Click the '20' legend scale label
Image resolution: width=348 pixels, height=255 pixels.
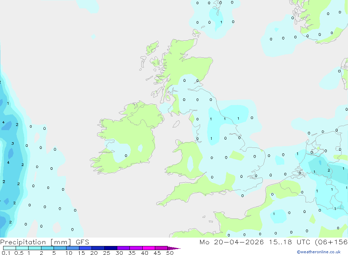94,253
